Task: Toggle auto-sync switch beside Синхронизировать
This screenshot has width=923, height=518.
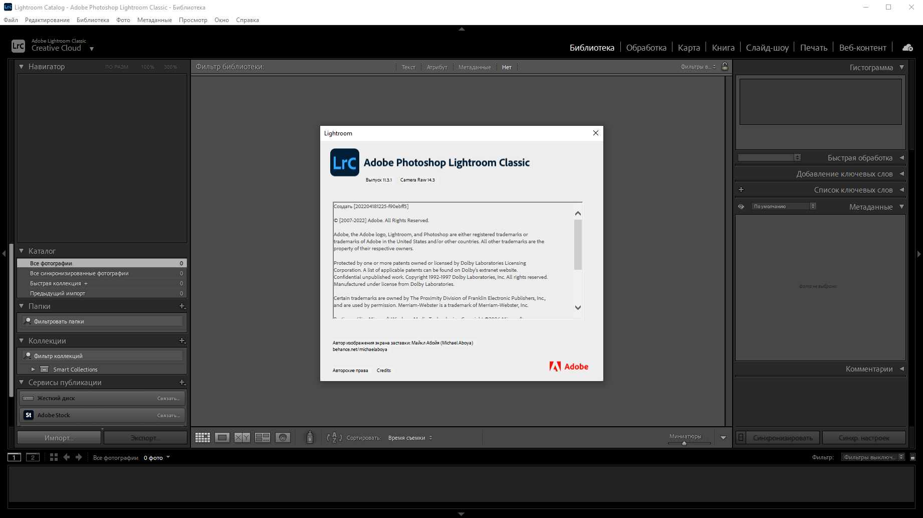Action: [741, 438]
